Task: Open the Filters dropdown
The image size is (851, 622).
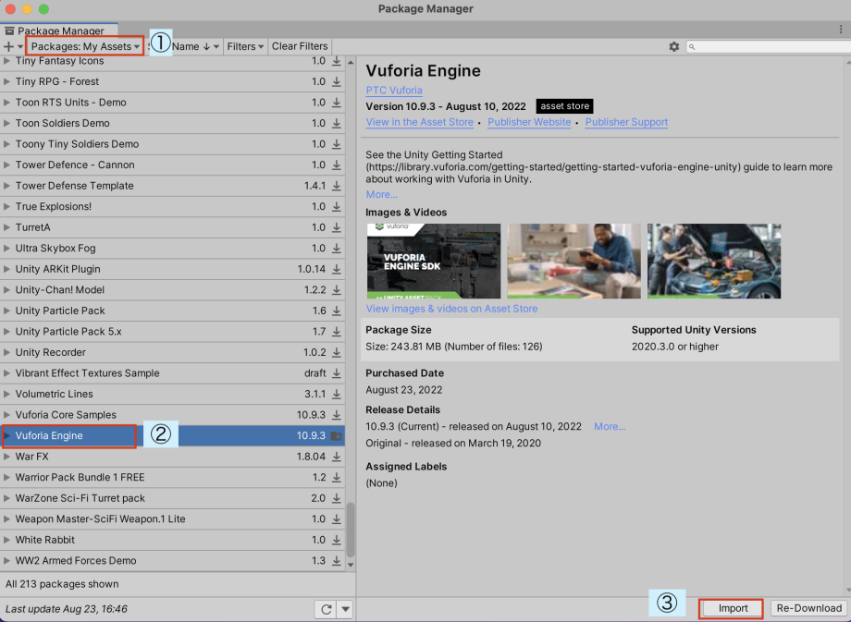Action: pyautogui.click(x=245, y=46)
